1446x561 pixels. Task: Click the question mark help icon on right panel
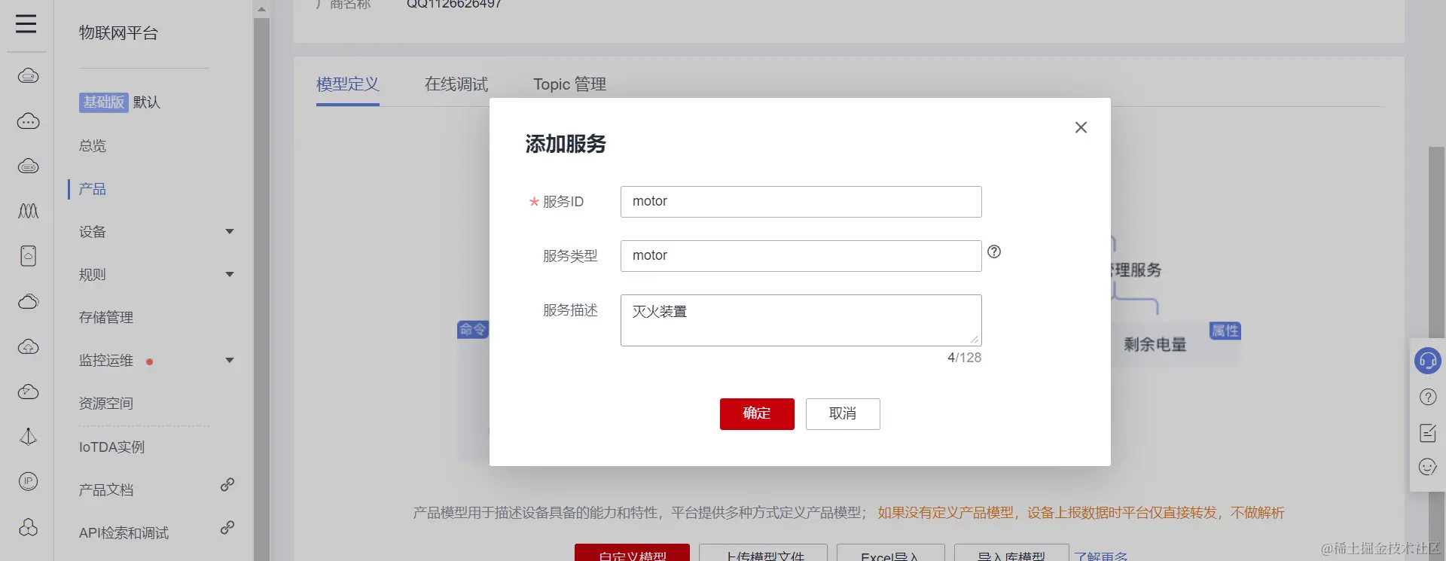1427,397
